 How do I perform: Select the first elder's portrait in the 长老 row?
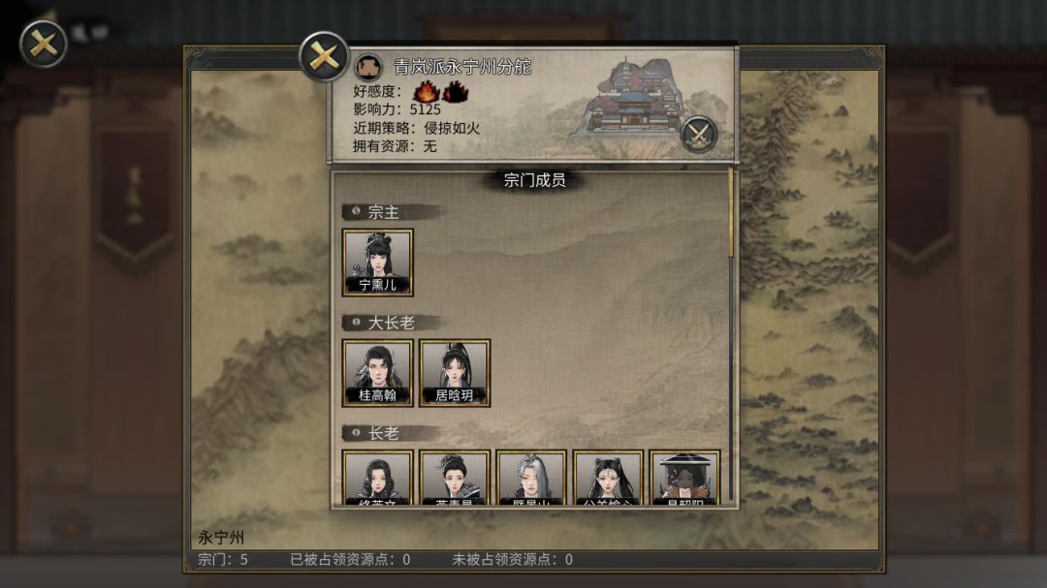tap(378, 478)
